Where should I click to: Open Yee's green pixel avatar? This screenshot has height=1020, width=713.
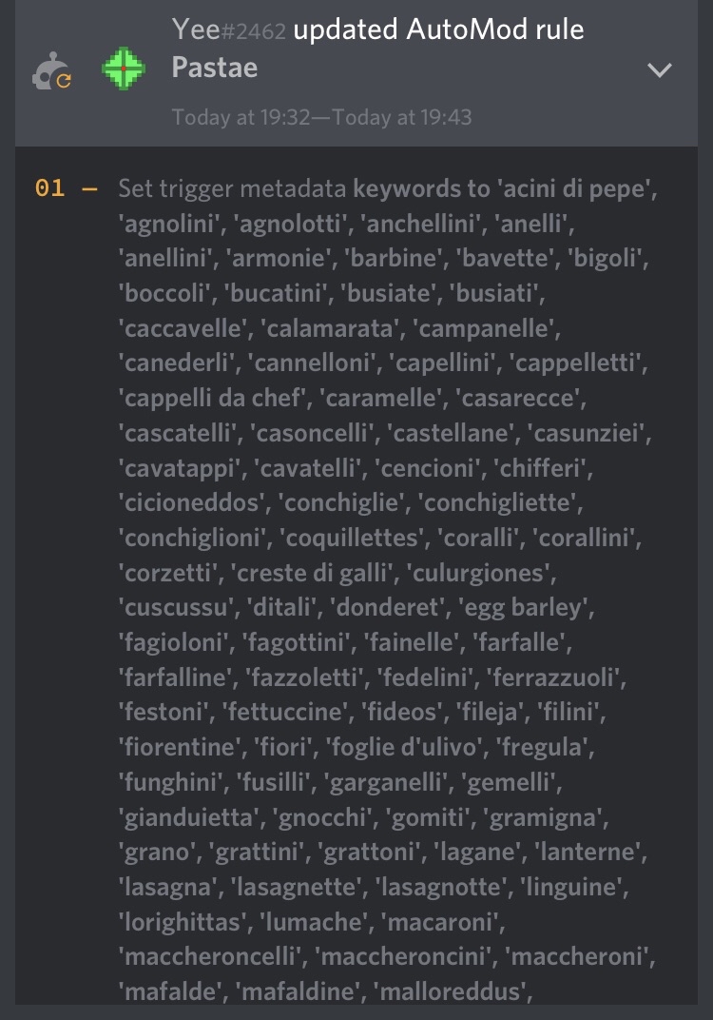pos(124,69)
